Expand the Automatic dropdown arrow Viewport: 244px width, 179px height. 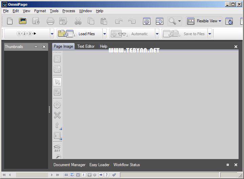click(157, 34)
